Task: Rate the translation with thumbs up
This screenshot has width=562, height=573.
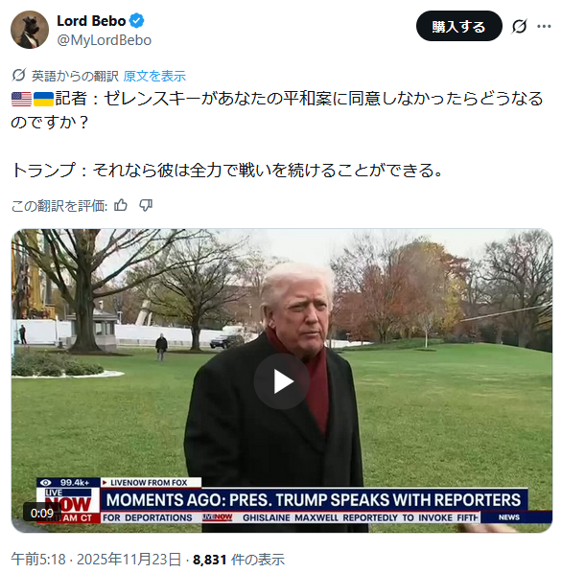Action: click(x=121, y=205)
